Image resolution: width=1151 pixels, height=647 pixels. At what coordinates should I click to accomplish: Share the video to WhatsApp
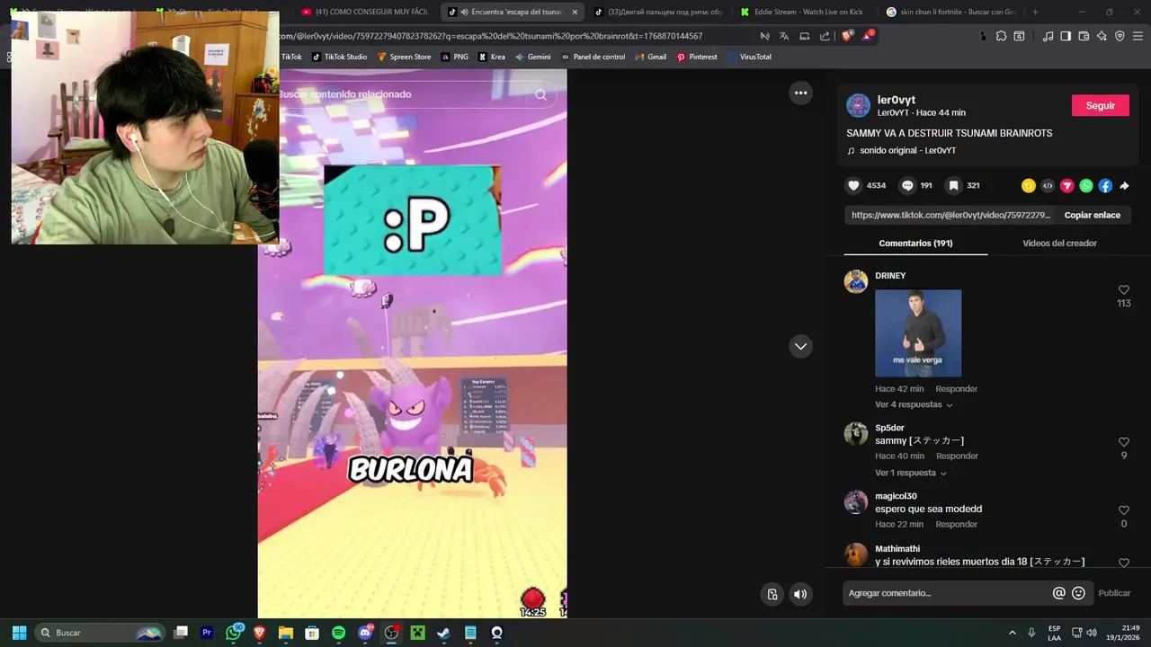pos(1086,186)
